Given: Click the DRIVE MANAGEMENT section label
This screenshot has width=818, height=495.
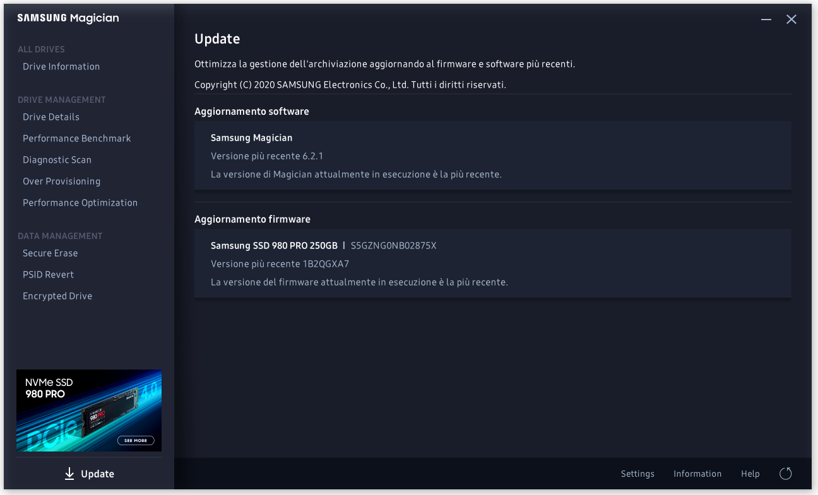Looking at the screenshot, I should click(x=62, y=100).
